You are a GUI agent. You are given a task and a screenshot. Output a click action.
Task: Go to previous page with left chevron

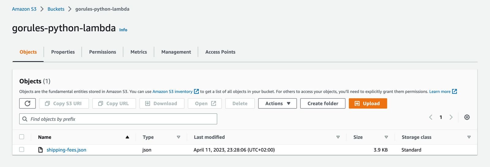click(x=431, y=117)
